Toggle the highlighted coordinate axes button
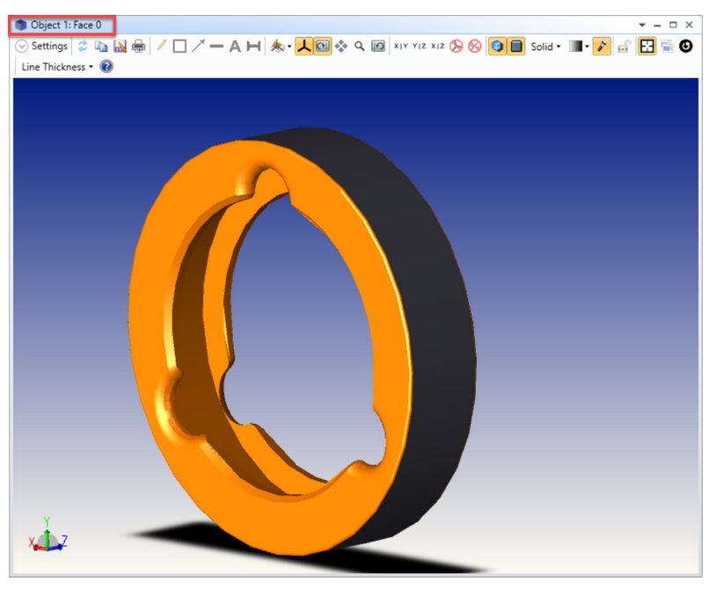This screenshot has height=589, width=708. (x=304, y=47)
